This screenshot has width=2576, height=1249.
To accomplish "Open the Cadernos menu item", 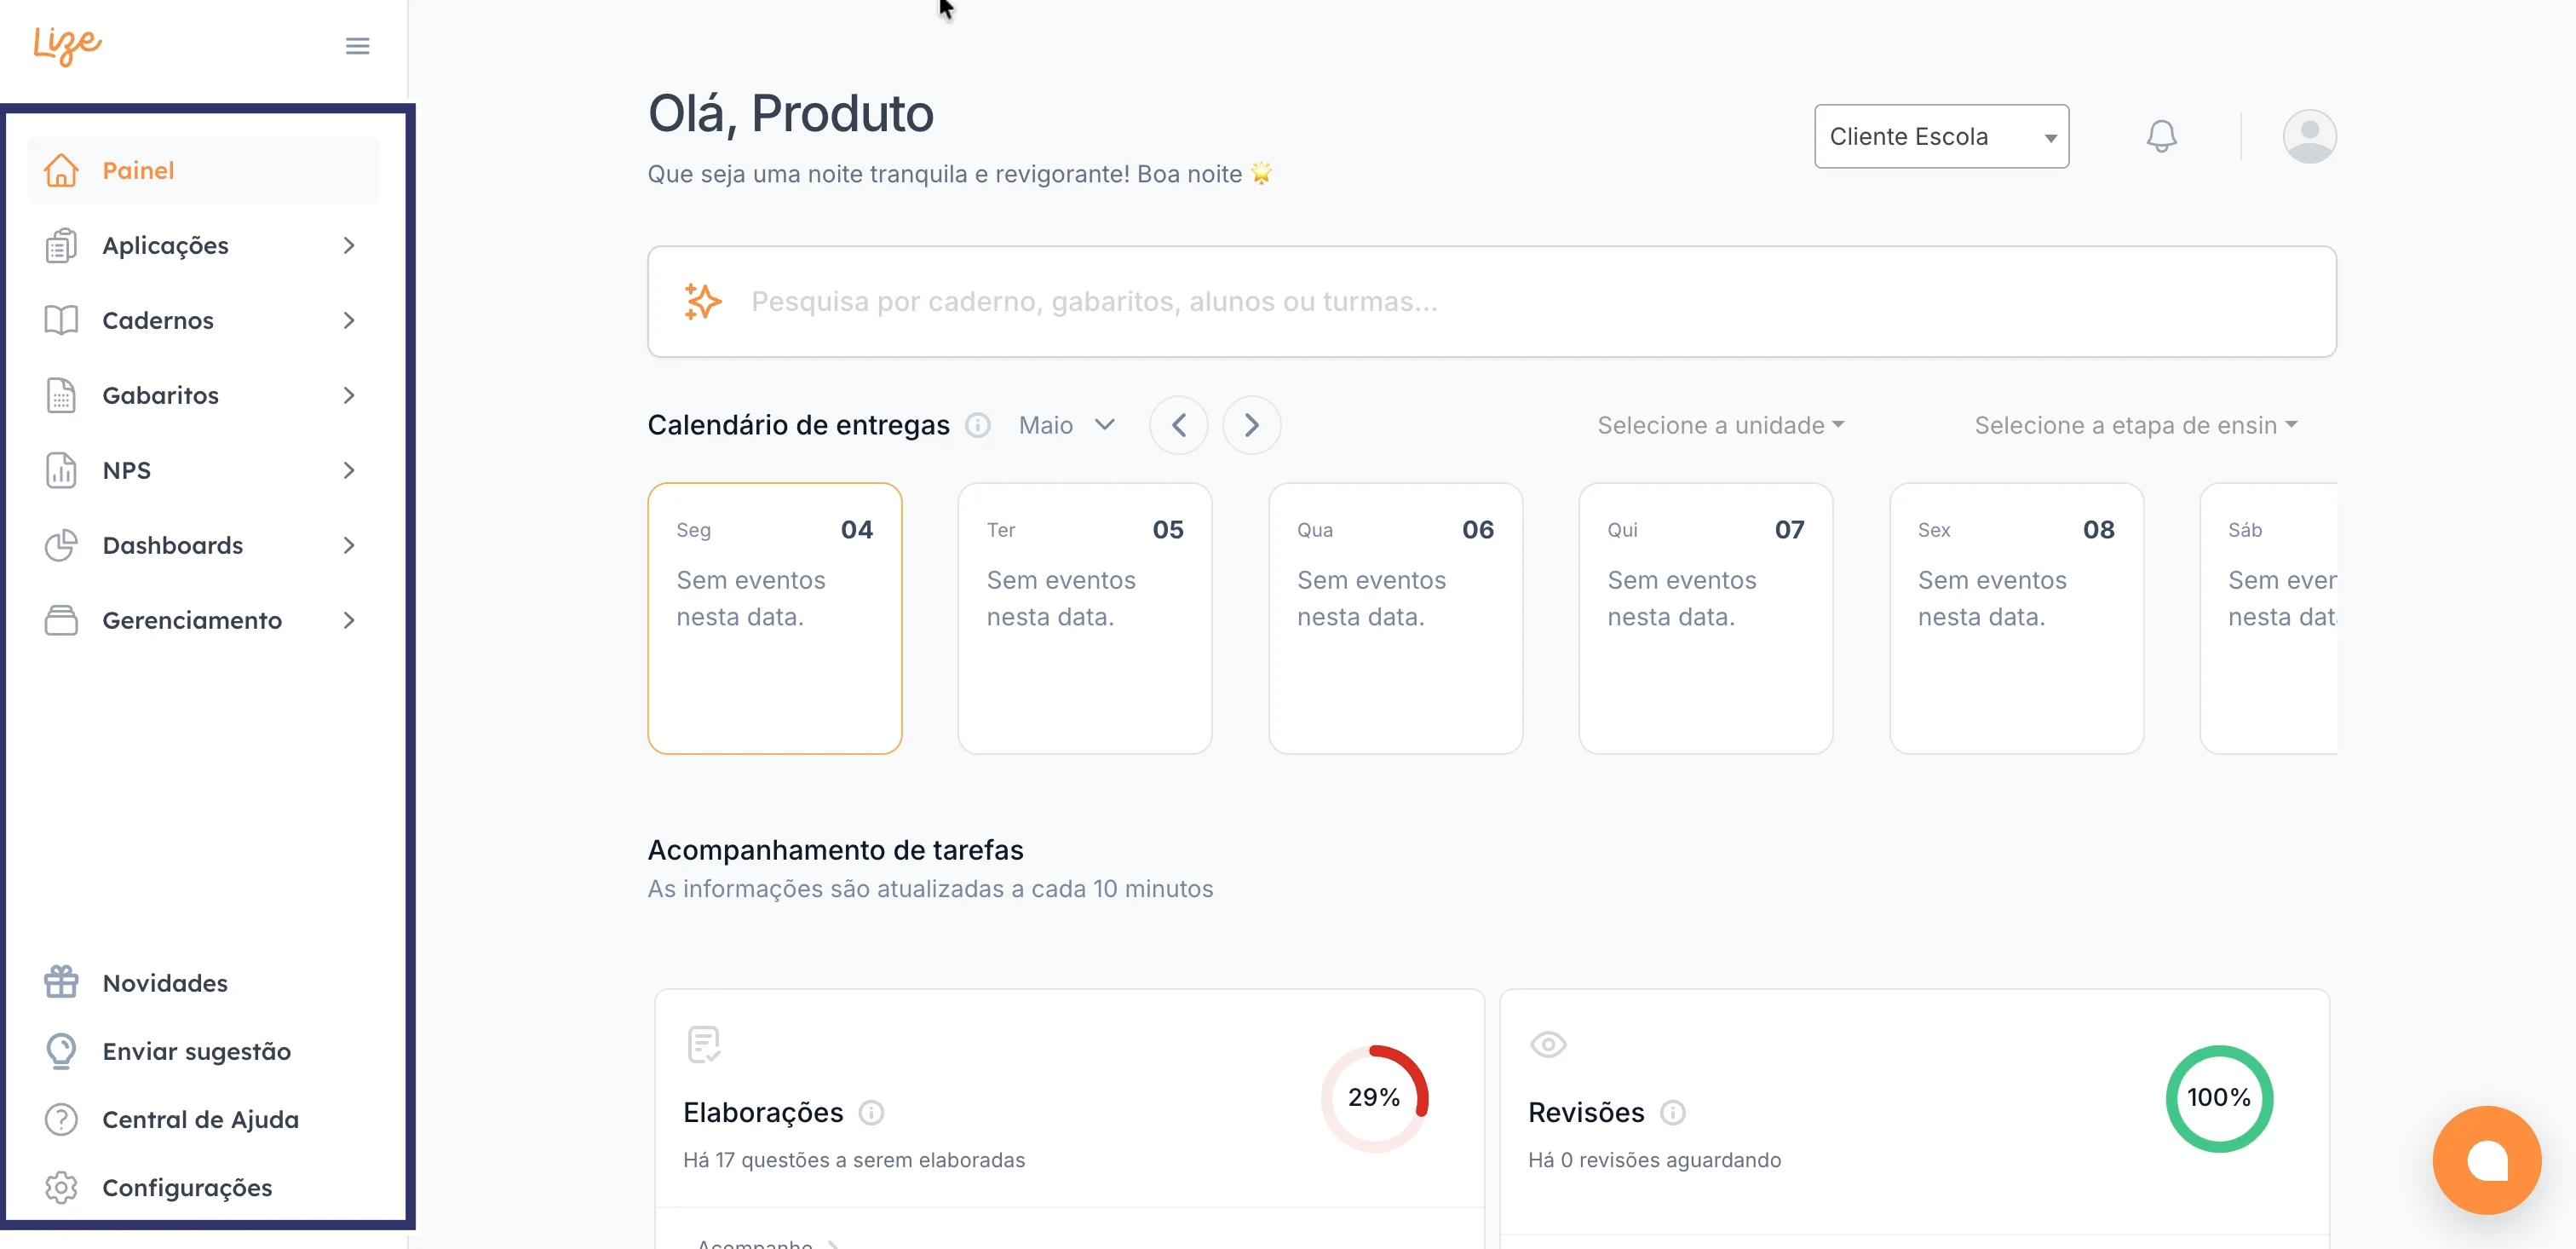I will (203, 320).
